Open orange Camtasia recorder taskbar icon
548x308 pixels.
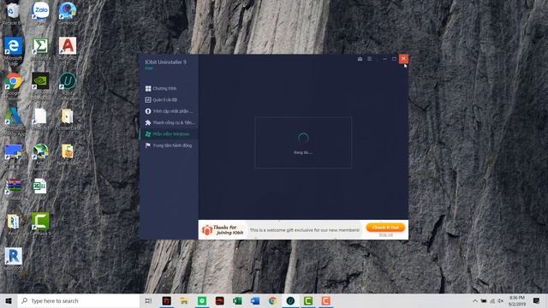[x=326, y=300]
